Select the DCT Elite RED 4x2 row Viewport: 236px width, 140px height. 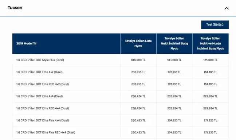click(x=121, y=84)
